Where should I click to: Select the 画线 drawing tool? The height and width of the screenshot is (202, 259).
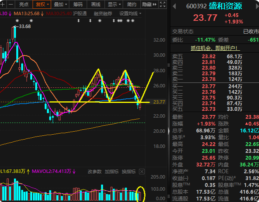[x=96, y=4]
